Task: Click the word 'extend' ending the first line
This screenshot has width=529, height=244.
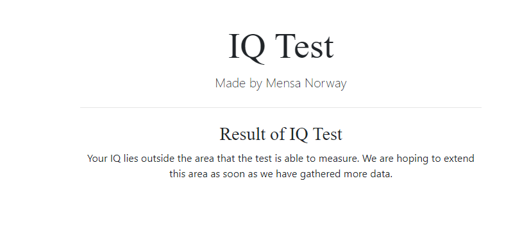Action: pos(459,159)
